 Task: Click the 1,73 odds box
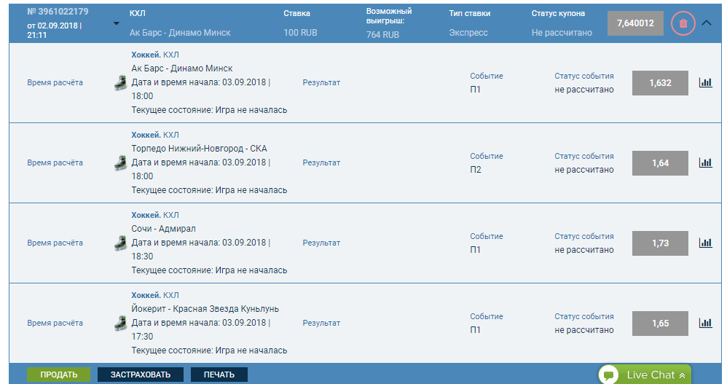[x=660, y=243]
